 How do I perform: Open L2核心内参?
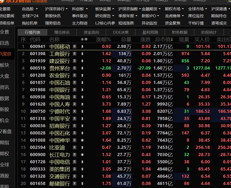(x=105, y=23)
